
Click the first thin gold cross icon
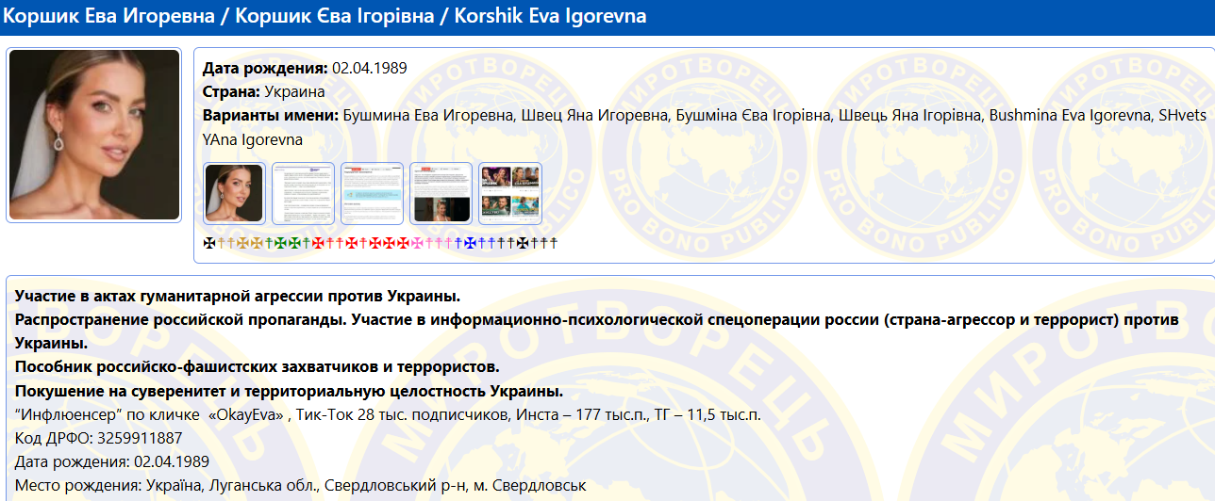[221, 243]
